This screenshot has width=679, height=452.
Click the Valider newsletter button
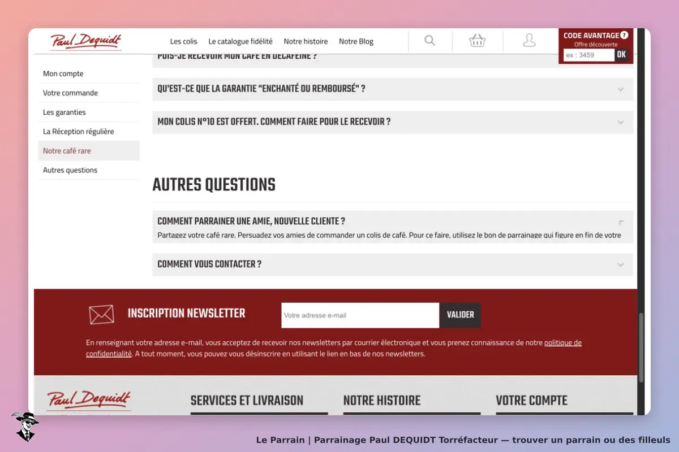click(461, 315)
